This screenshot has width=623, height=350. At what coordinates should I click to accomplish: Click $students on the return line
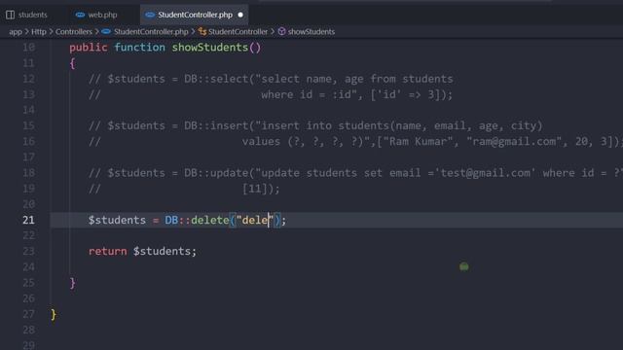(162, 251)
